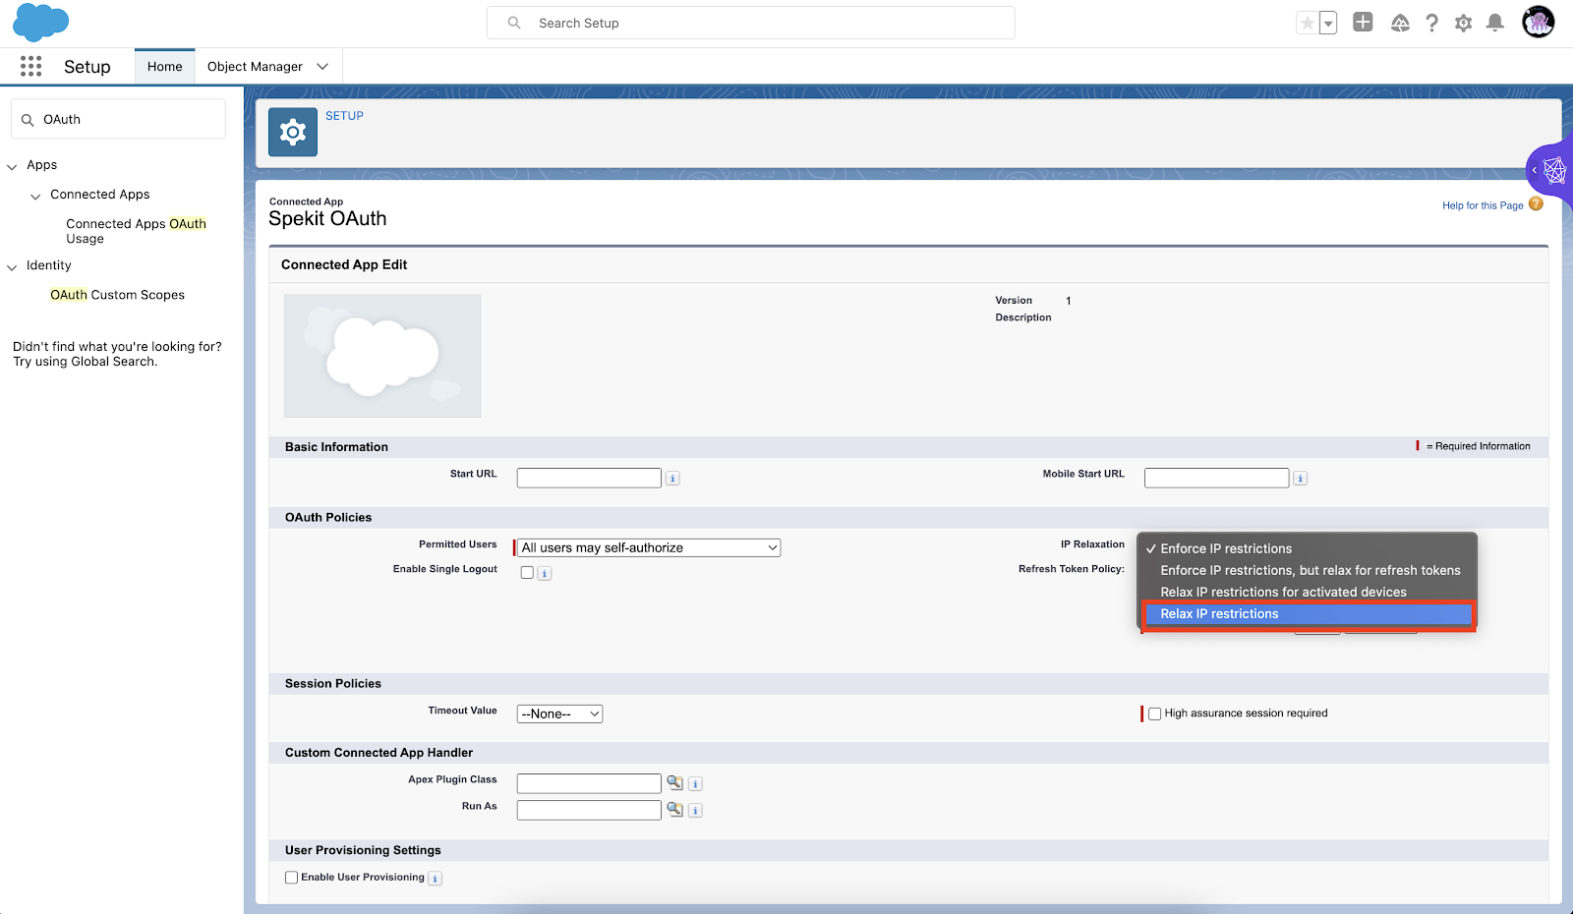The width and height of the screenshot is (1573, 914).
Task: Click the Session Policies section header
Action: coord(333,683)
